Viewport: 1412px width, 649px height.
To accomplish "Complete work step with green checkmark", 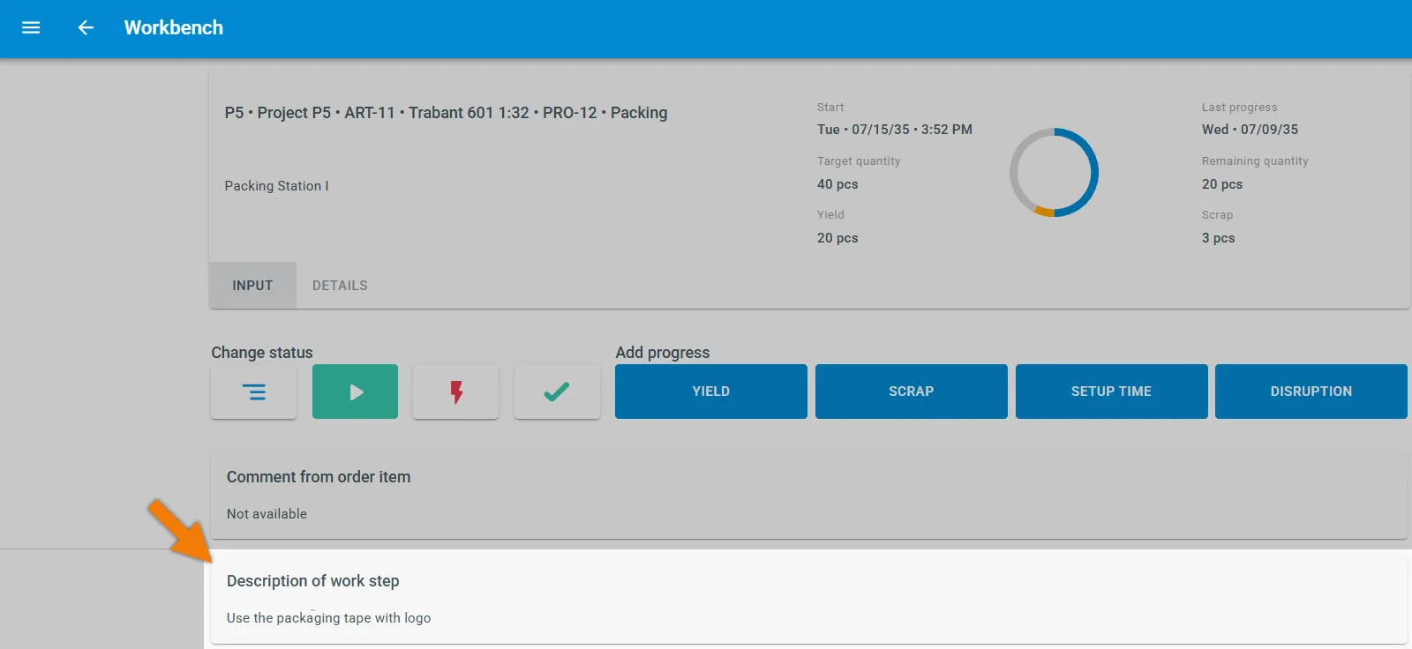I will pos(557,392).
